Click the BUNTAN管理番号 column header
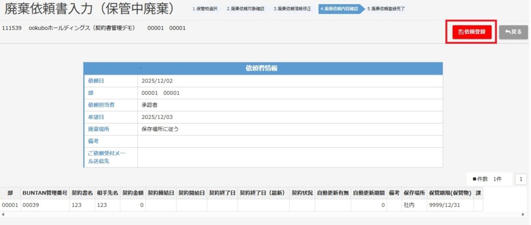The width and height of the screenshot is (531, 225). tap(45, 192)
